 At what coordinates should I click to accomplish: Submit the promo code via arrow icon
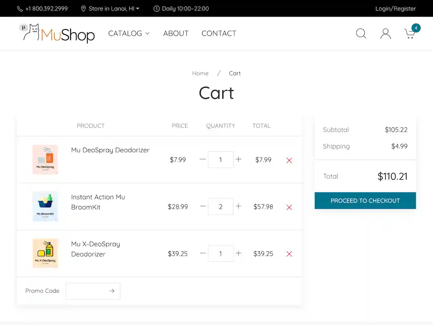[112, 291]
